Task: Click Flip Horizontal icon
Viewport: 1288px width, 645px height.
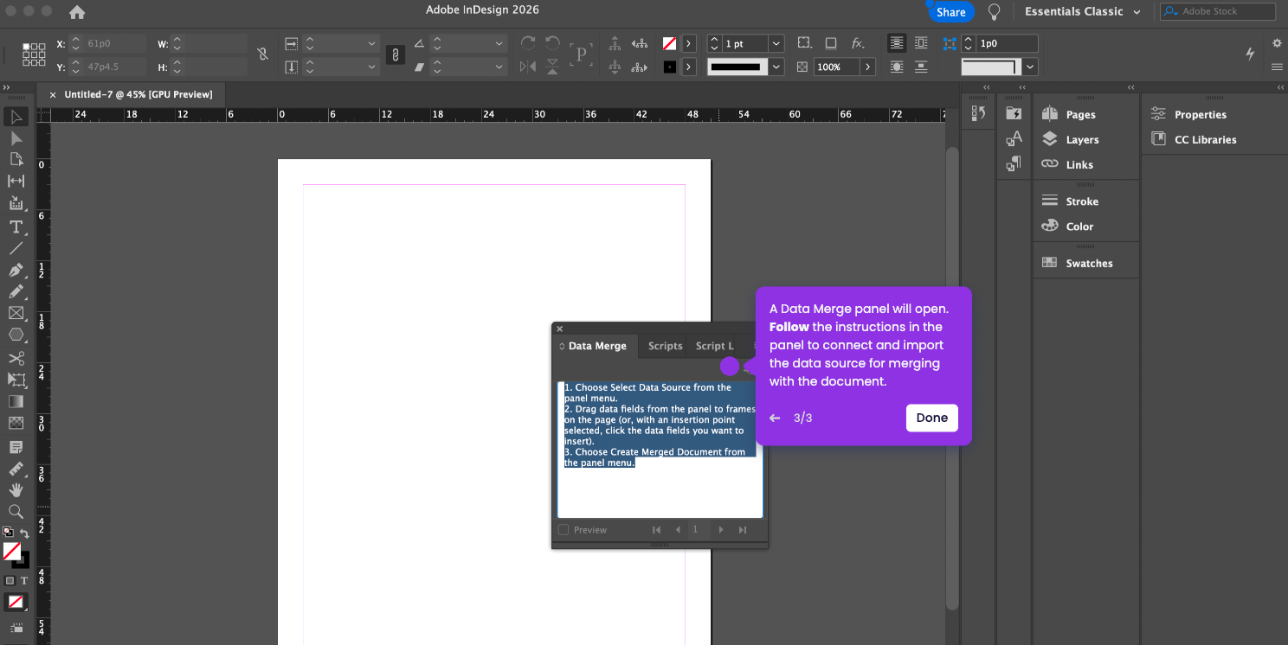Action: click(x=528, y=67)
